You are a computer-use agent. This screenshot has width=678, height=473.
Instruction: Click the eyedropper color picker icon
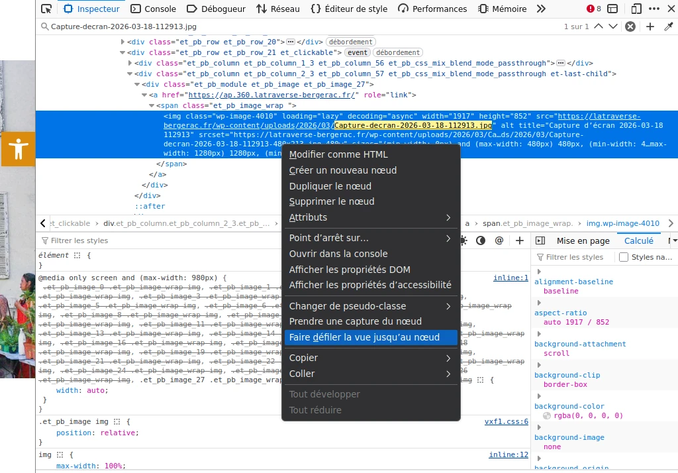click(669, 26)
